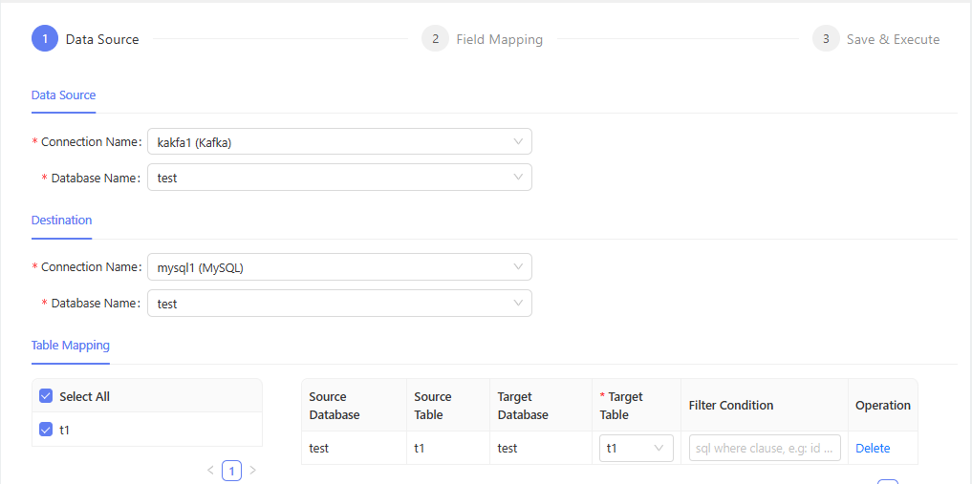Uncheck the t1 table checkbox

coord(46,430)
